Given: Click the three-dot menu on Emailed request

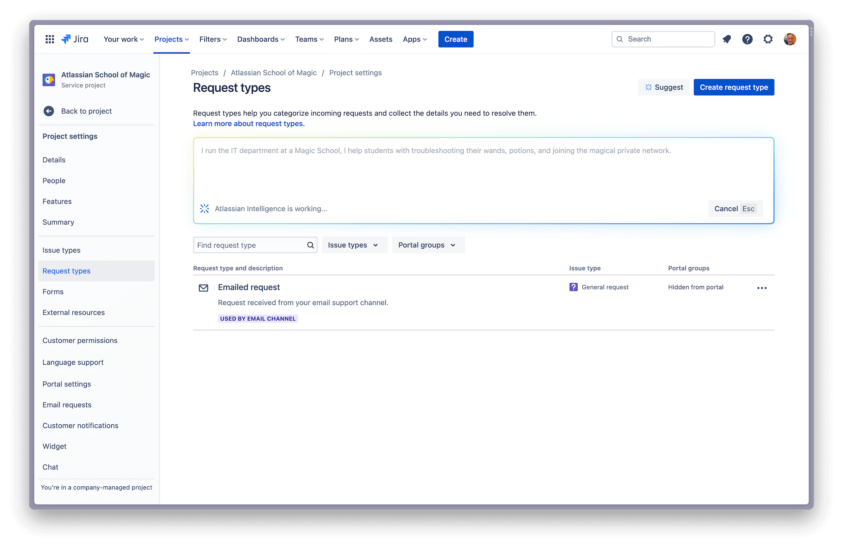Looking at the screenshot, I should 762,287.
